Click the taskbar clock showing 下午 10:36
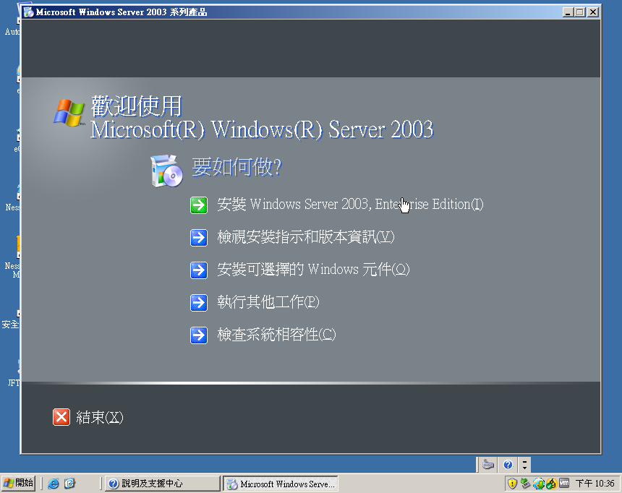 point(595,484)
